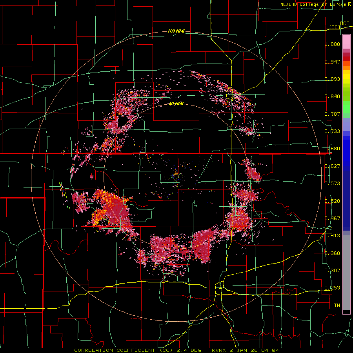Pick the gray swatch on the color bar
The height and width of the screenshot is (353, 353).
click(x=346, y=273)
